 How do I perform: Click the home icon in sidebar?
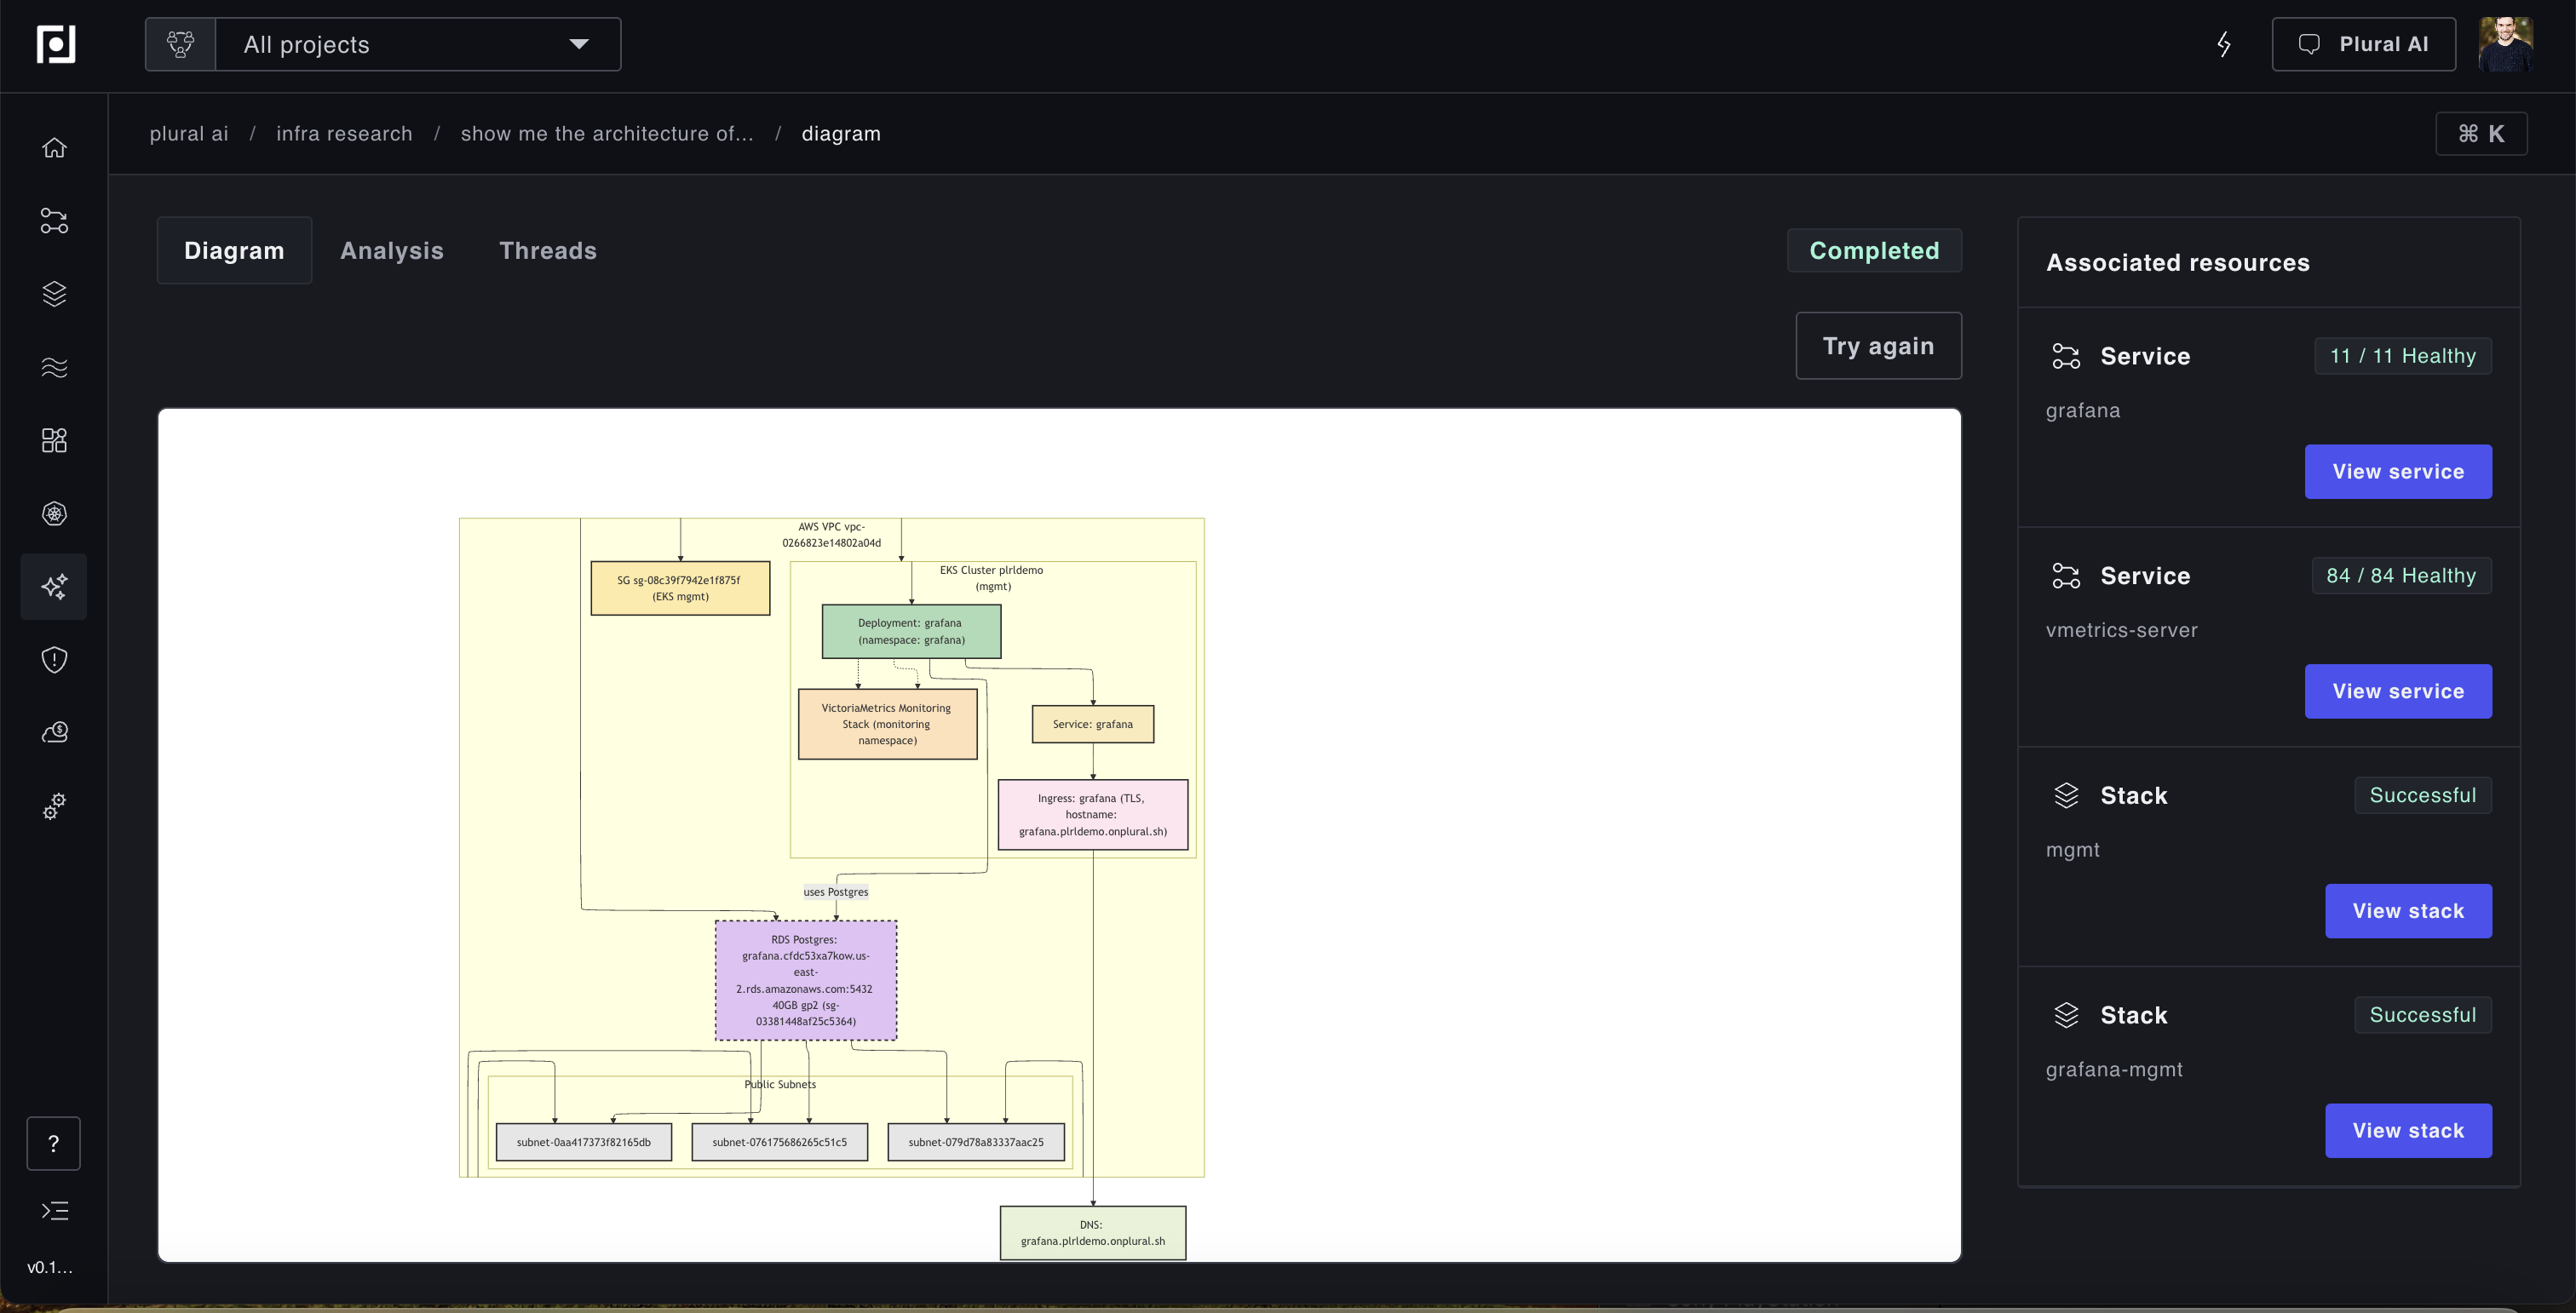point(54,148)
